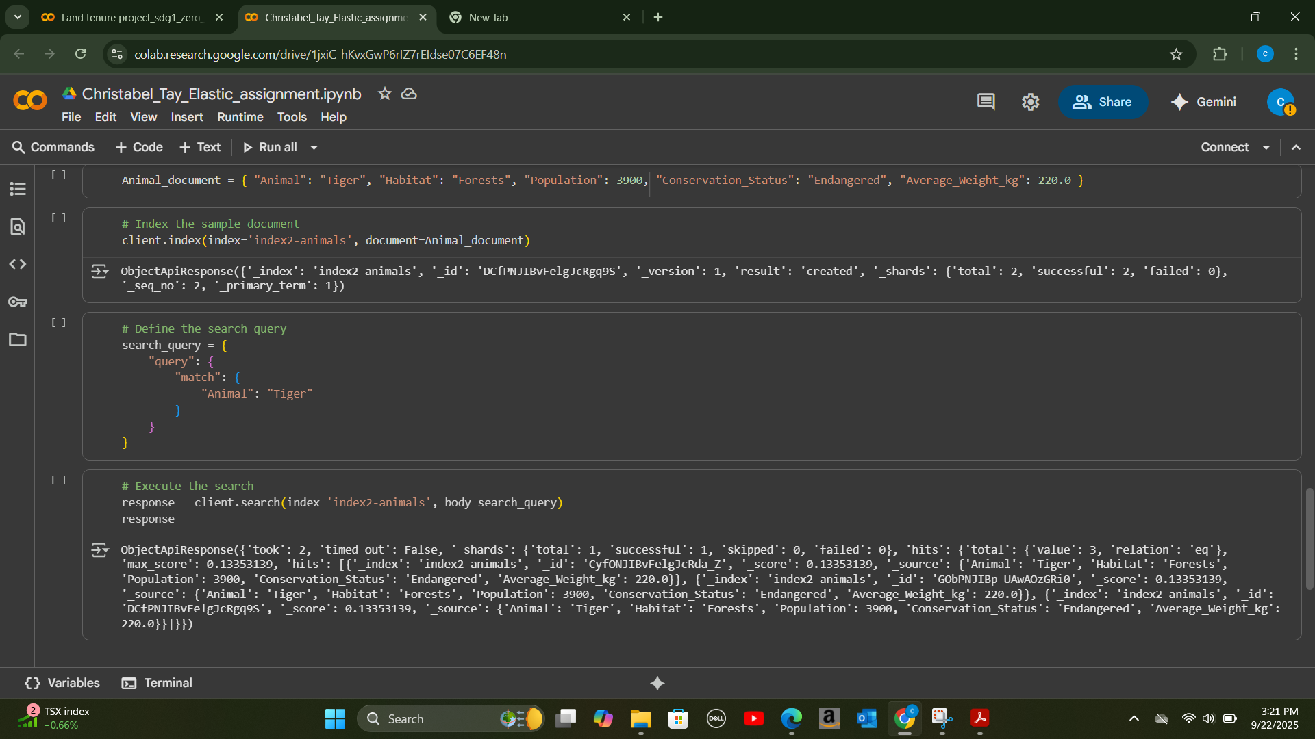The height and width of the screenshot is (739, 1315).
Task: Switch to Land tenure project tab
Action: (130, 17)
